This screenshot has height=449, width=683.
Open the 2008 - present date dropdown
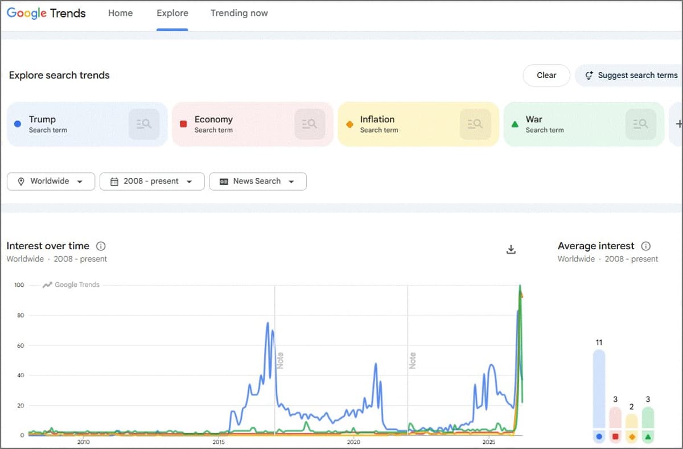point(152,182)
